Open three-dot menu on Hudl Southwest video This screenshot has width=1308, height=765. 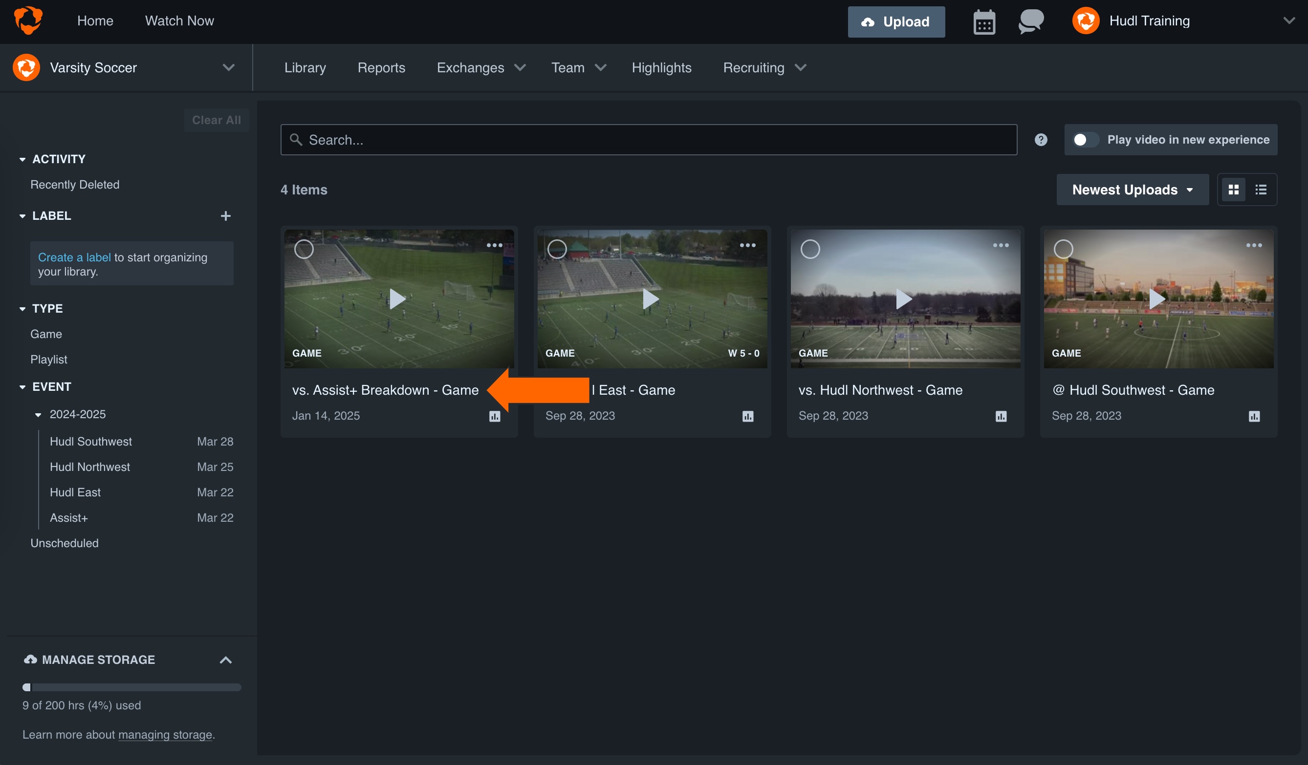coord(1254,245)
